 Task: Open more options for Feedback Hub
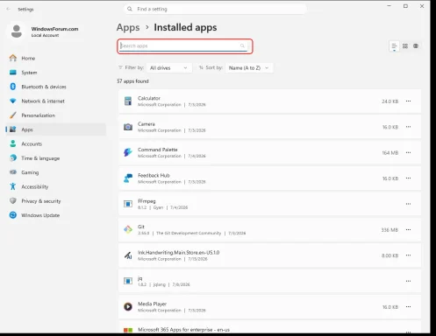[x=408, y=178]
